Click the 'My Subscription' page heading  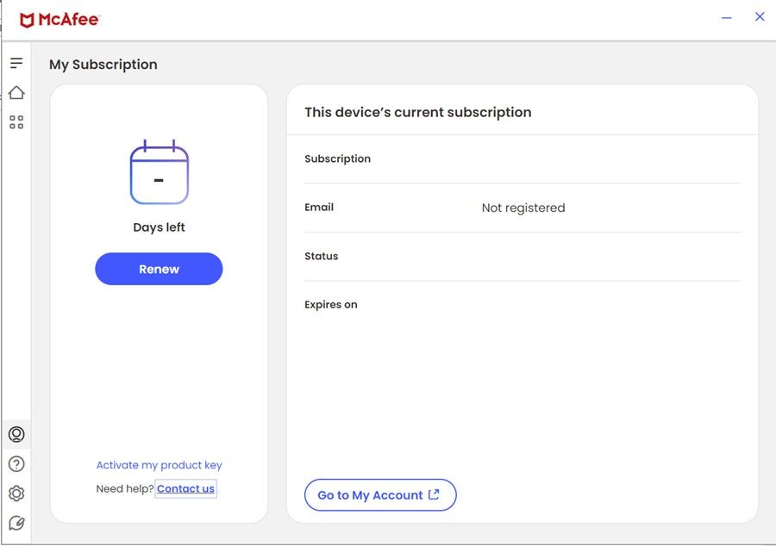click(103, 65)
